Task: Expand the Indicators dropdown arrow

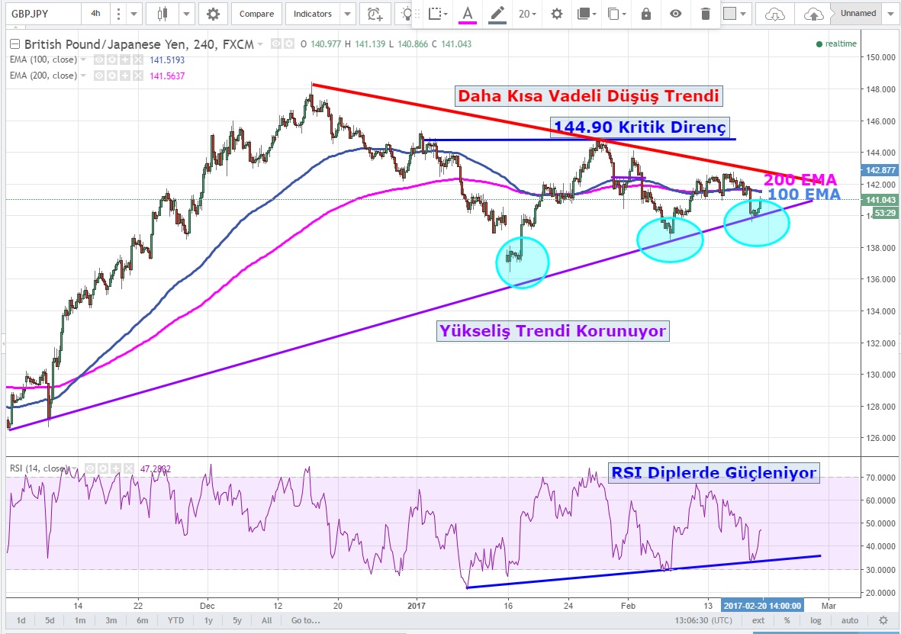Action: pyautogui.click(x=348, y=14)
